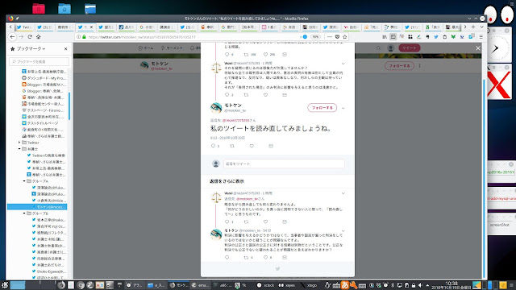Open Shoko Egawa bookmark entry
Screen dimensions: 516x290
(49, 271)
